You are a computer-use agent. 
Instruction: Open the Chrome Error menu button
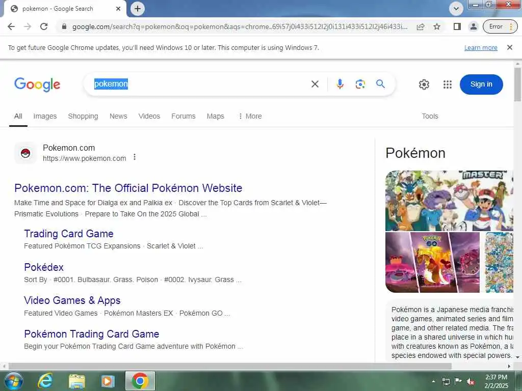pos(501,26)
